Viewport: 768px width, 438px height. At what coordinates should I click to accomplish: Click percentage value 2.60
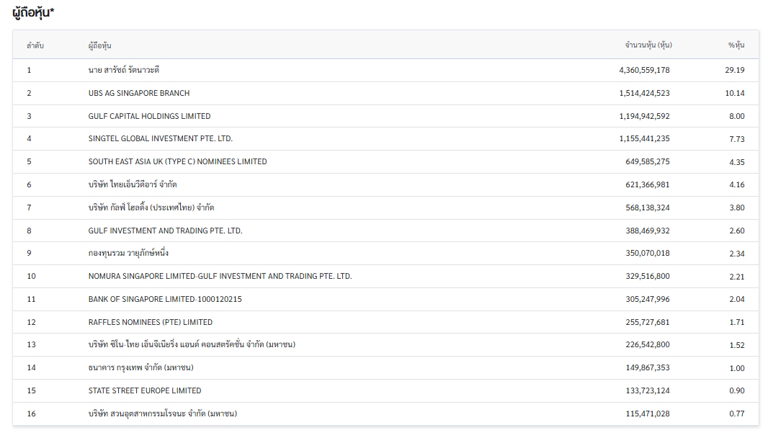tap(736, 231)
